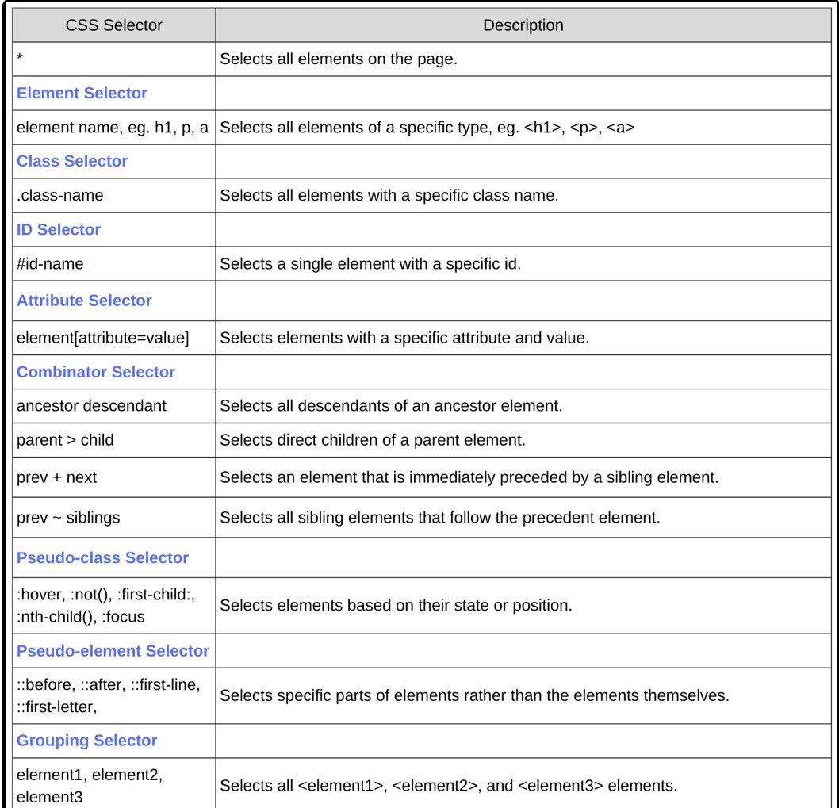839x808 pixels.
Task: Select the asterisk universal selector cell
Action: click(114, 59)
